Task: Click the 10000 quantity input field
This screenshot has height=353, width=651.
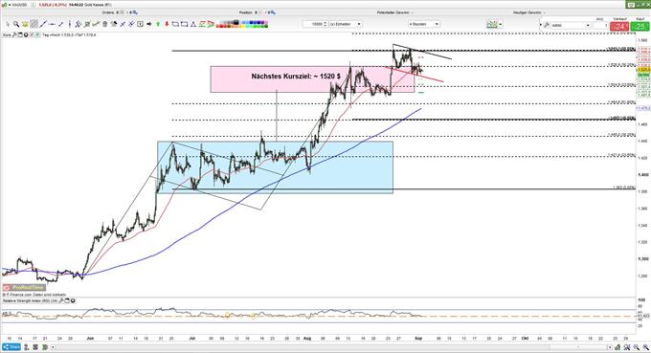Action: (315, 24)
